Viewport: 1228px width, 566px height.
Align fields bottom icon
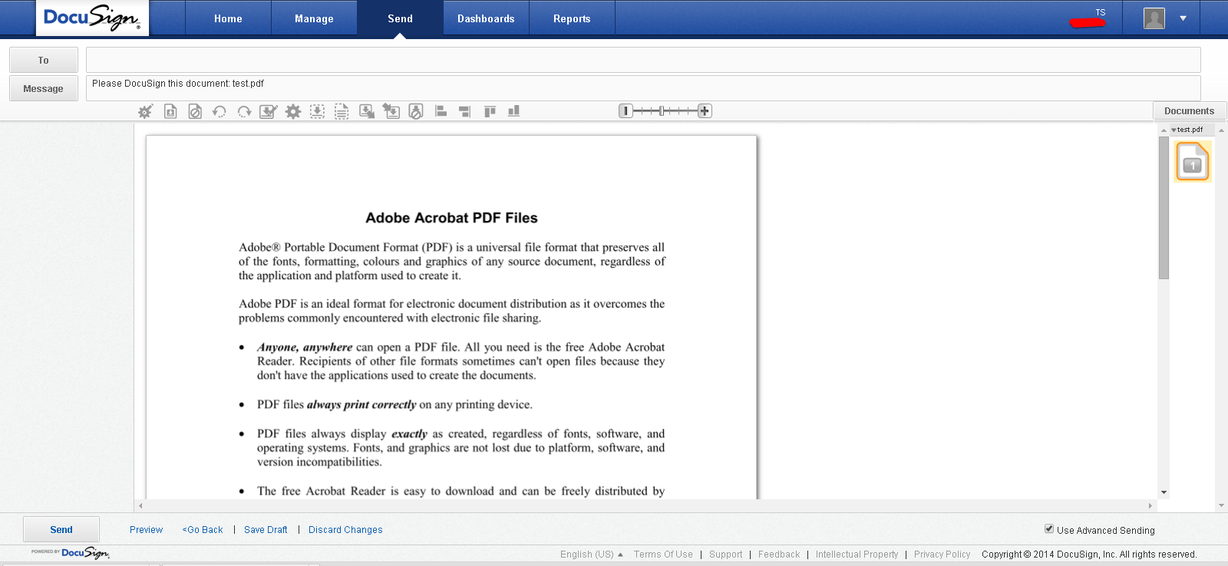(514, 111)
